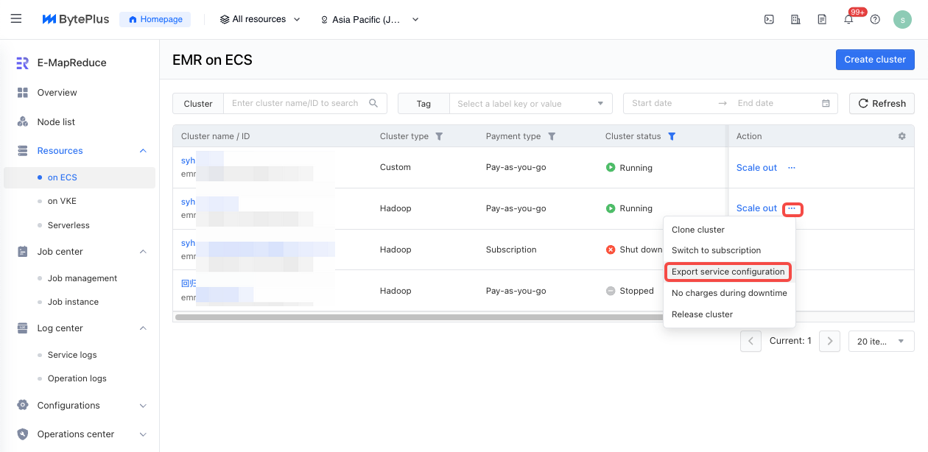Select Export service configuration menu item
Viewport: 928px width, 452px height.
click(x=728, y=272)
